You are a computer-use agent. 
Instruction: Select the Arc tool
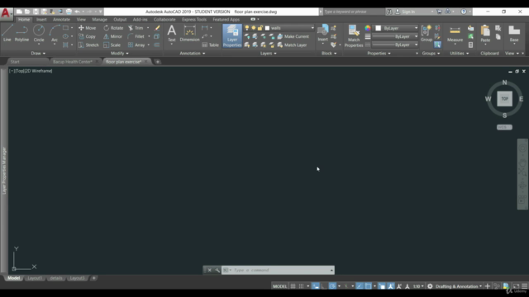(x=55, y=33)
